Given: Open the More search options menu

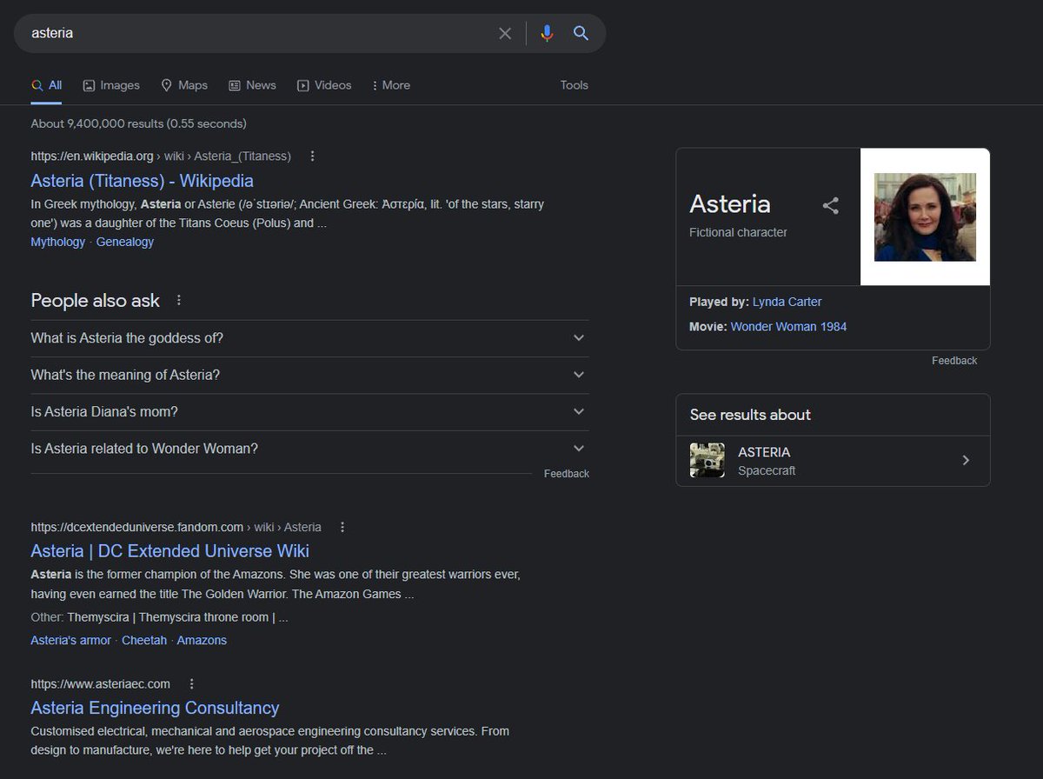Looking at the screenshot, I should click(390, 85).
